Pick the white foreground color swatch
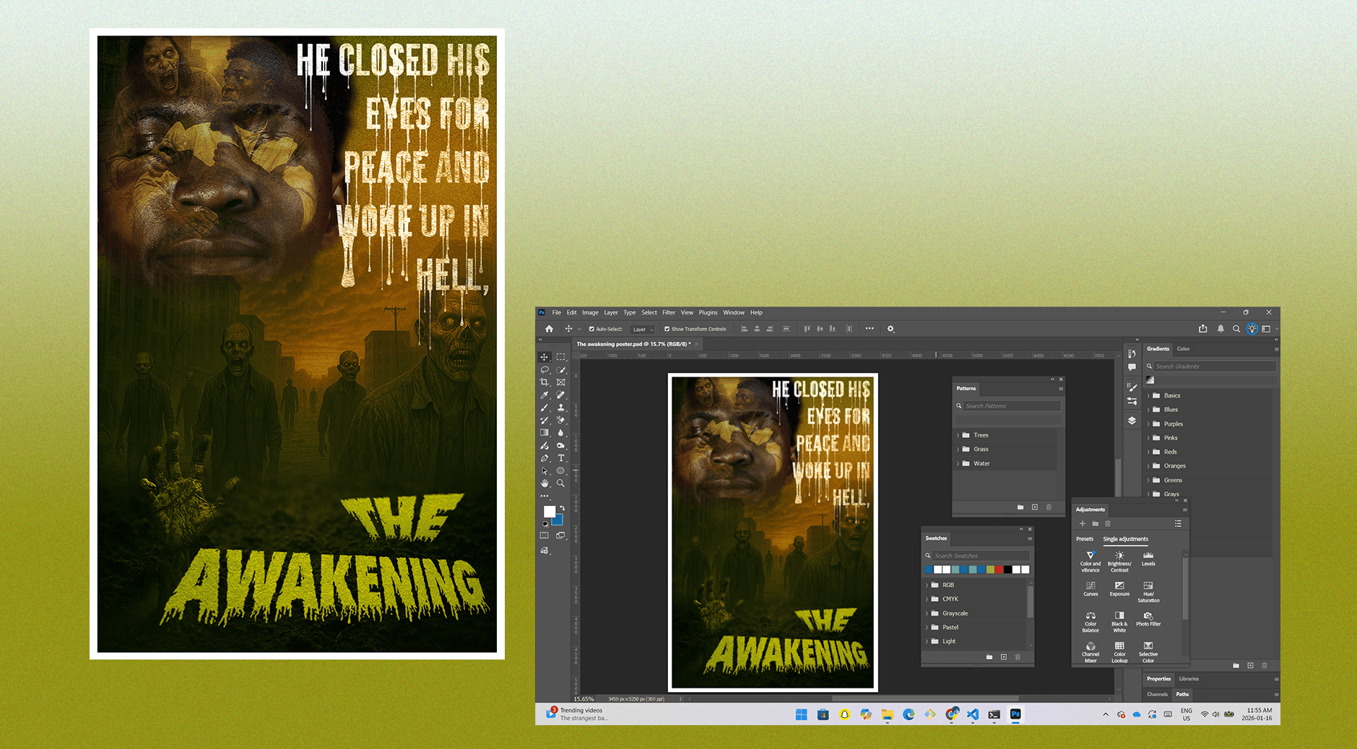Image resolution: width=1357 pixels, height=749 pixels. coord(549,512)
